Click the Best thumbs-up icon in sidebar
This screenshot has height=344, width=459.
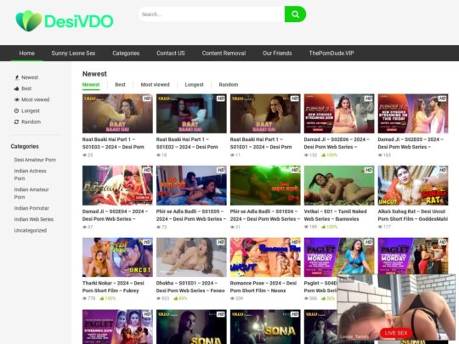click(x=17, y=88)
